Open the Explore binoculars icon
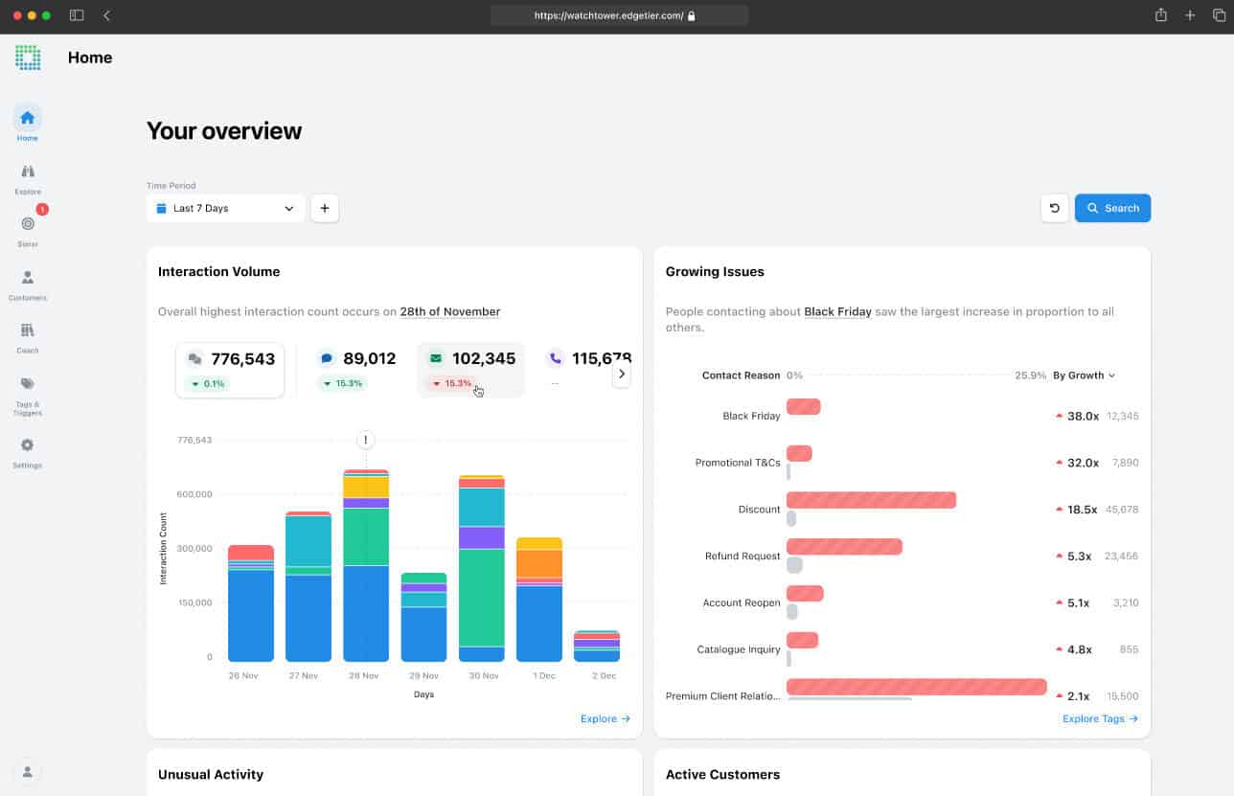The height and width of the screenshot is (796, 1234). [x=28, y=171]
